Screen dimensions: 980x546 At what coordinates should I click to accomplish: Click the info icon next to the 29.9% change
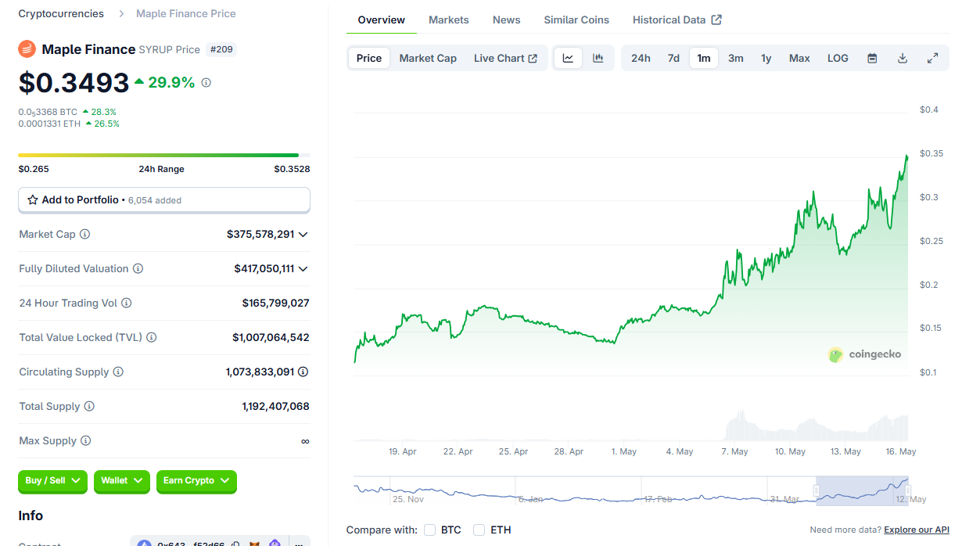coord(206,82)
